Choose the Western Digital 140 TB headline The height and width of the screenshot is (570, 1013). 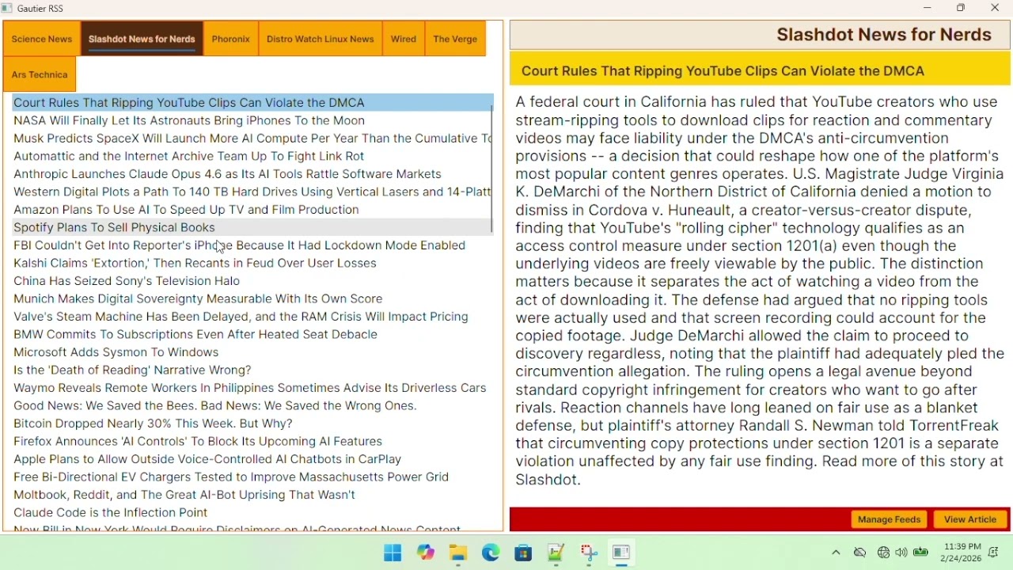[x=252, y=192]
